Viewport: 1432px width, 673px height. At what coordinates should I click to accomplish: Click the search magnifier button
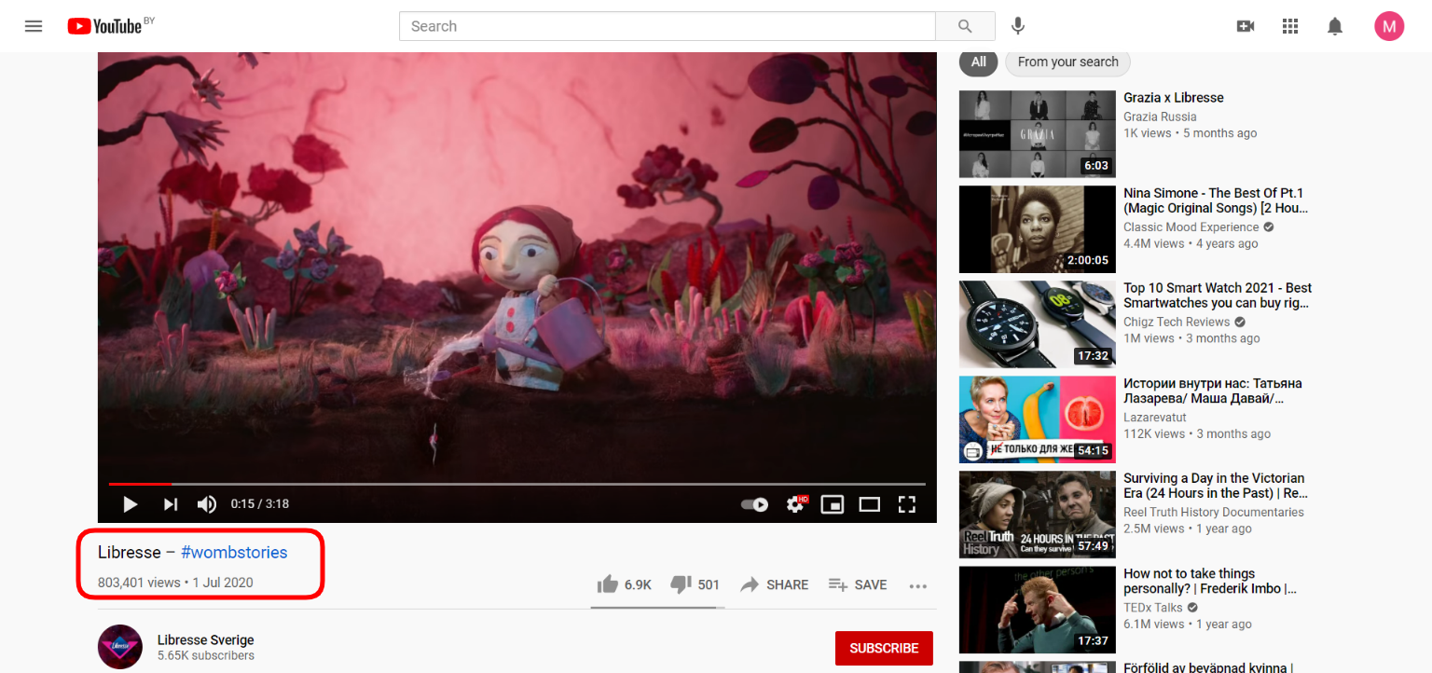[965, 26]
